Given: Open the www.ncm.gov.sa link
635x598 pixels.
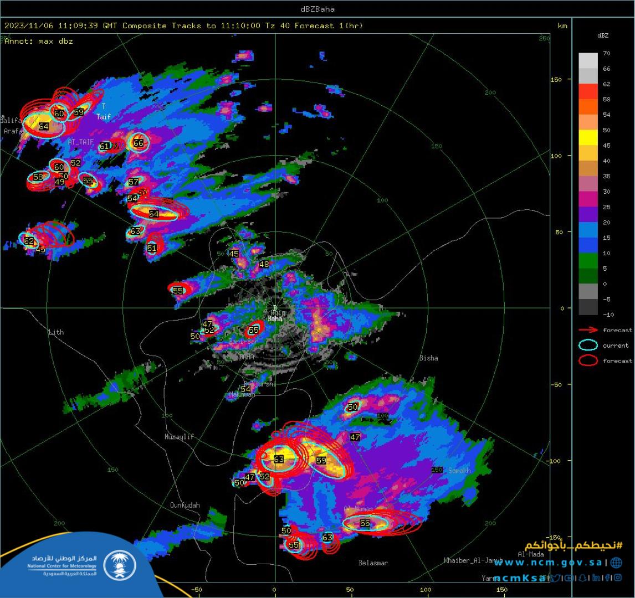Looking at the screenshot, I should pos(550,563).
